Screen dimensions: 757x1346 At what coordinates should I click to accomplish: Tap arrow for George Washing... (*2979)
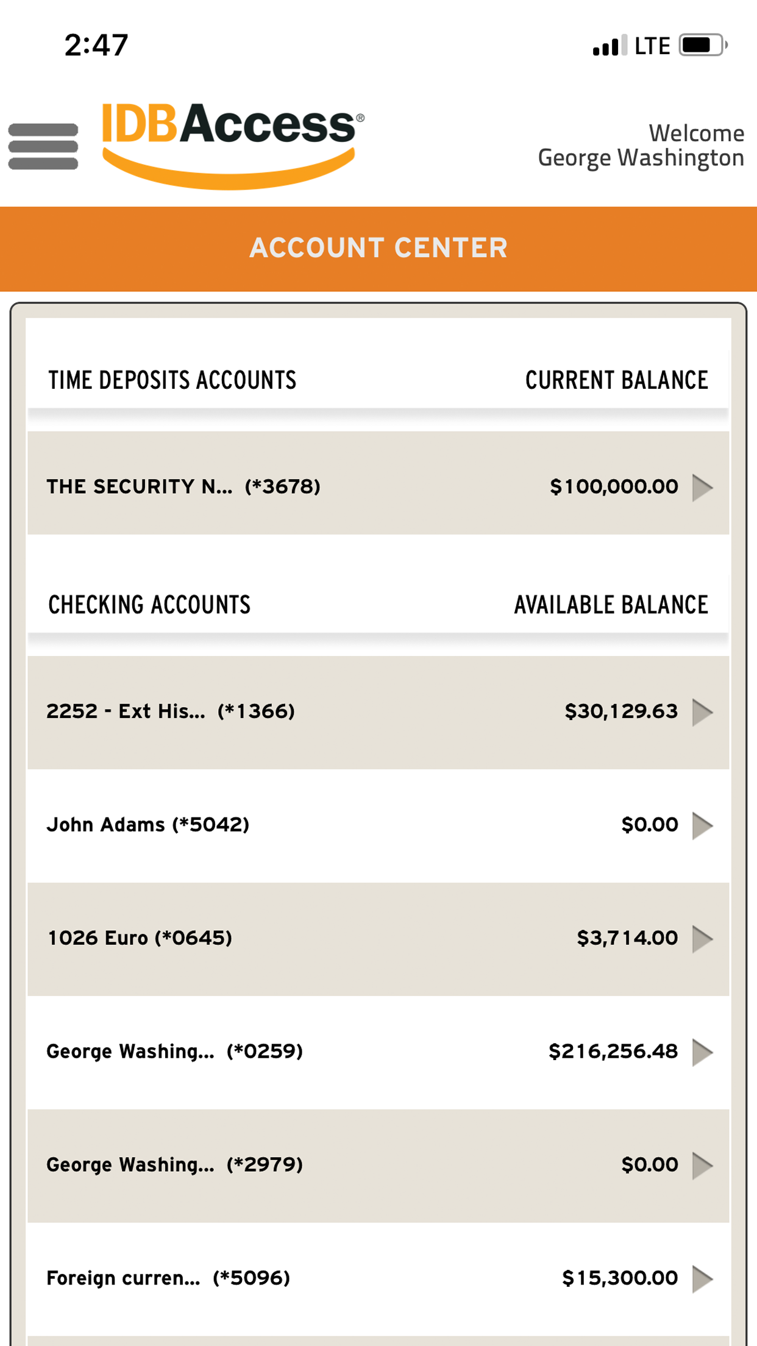click(x=703, y=1166)
